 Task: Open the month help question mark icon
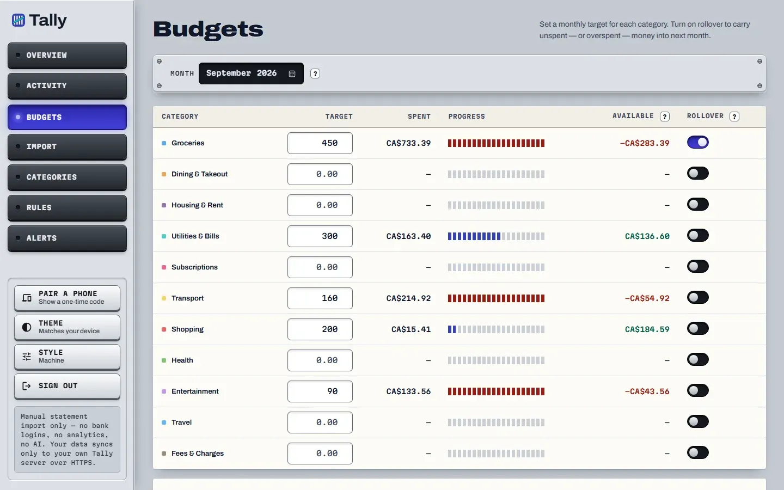315,73
